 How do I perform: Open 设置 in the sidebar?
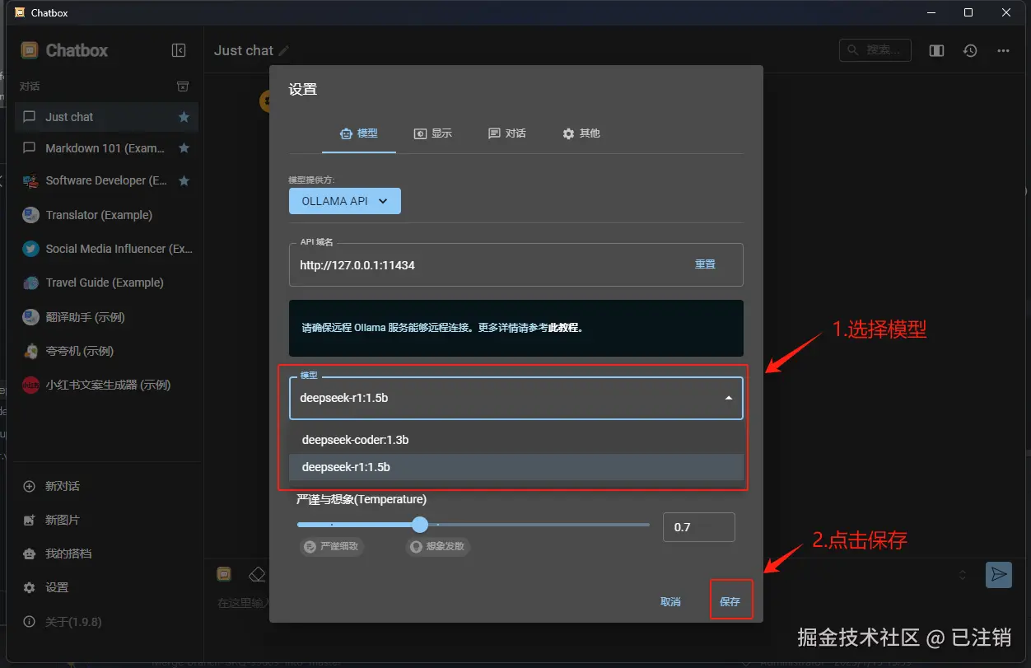(106, 587)
